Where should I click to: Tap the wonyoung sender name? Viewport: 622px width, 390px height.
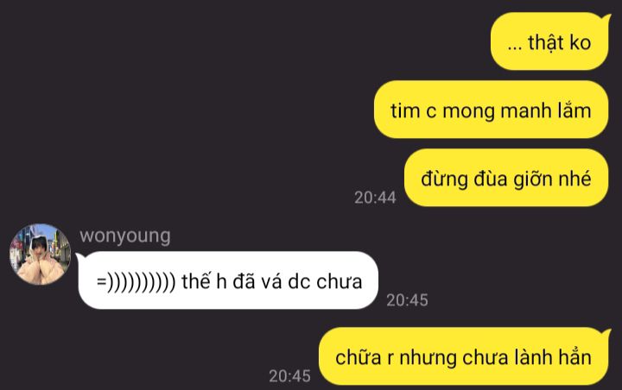(125, 236)
